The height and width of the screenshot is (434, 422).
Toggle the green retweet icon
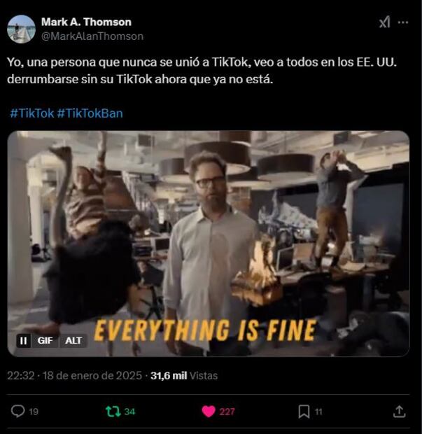(x=113, y=412)
